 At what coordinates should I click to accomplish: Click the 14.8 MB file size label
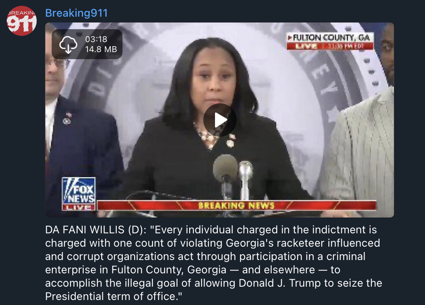(101, 49)
